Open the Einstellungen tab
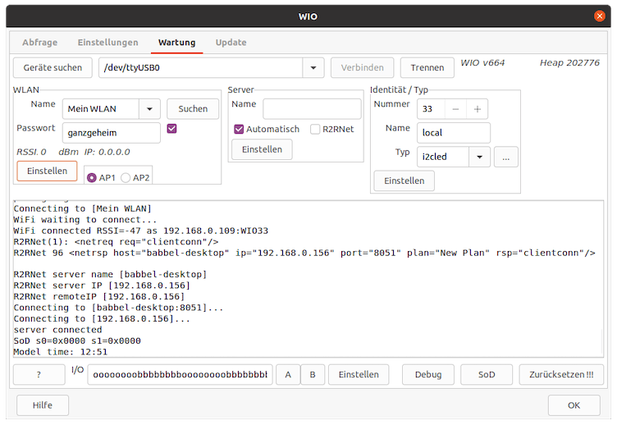Viewport: 617px width, 425px height. 107,42
